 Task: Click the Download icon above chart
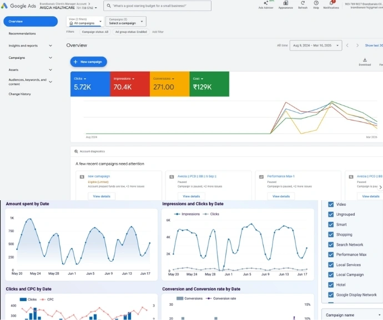coord(365,60)
